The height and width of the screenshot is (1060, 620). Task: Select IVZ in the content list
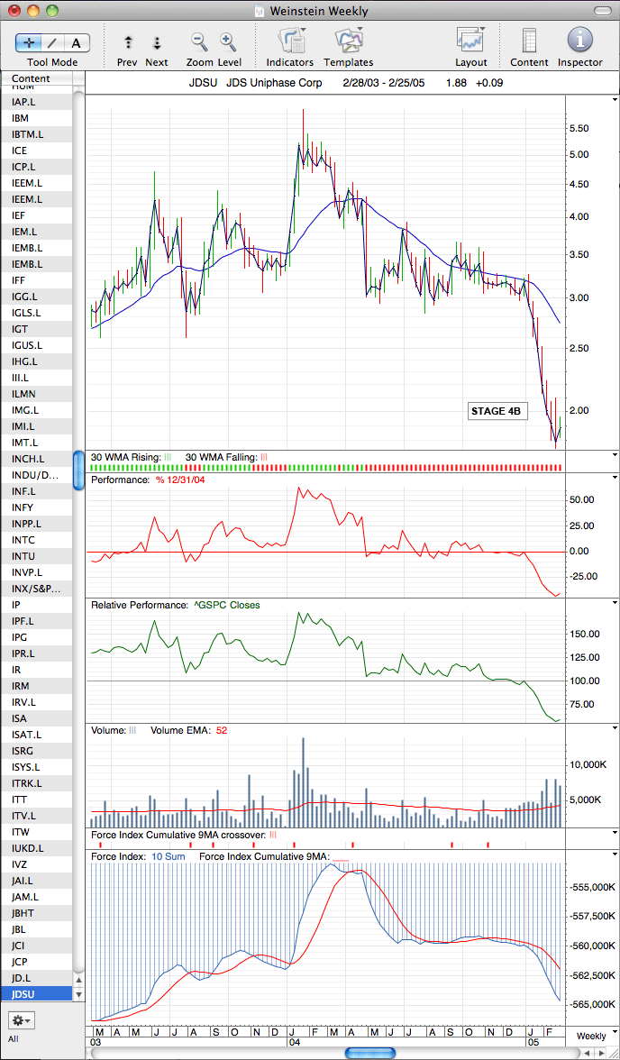tap(36, 864)
